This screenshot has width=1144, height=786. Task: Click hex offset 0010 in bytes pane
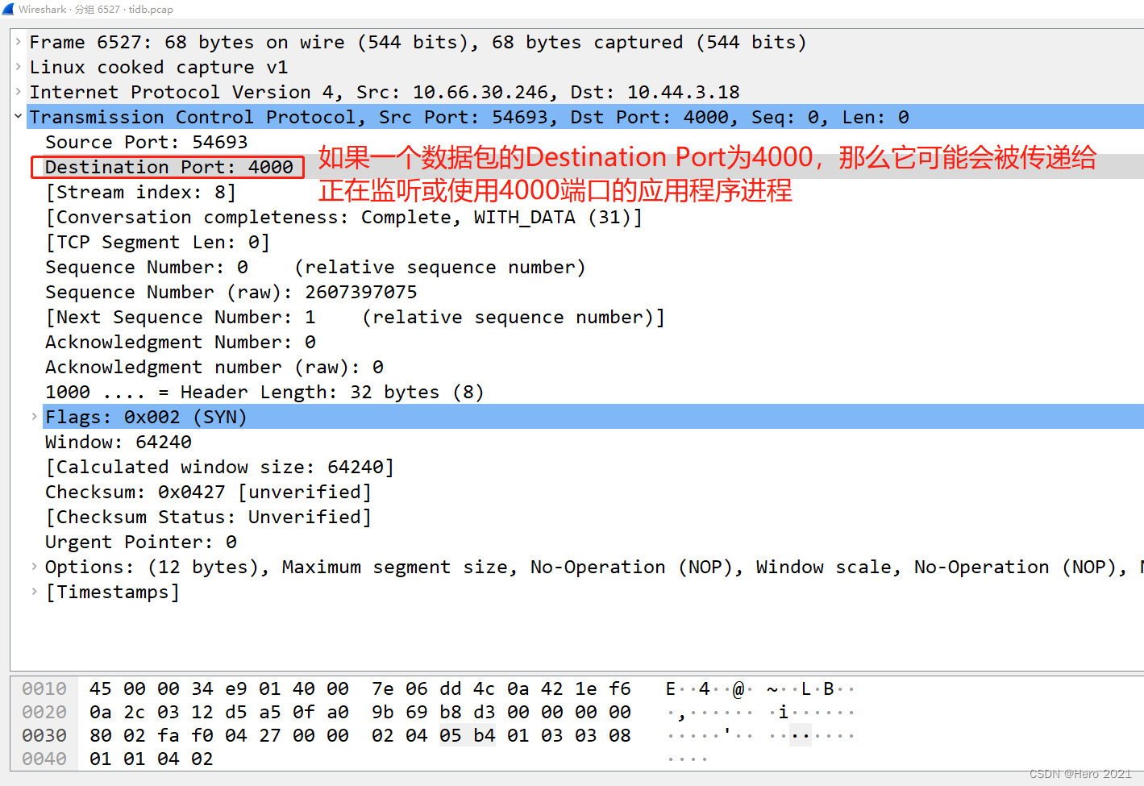pyautogui.click(x=44, y=688)
